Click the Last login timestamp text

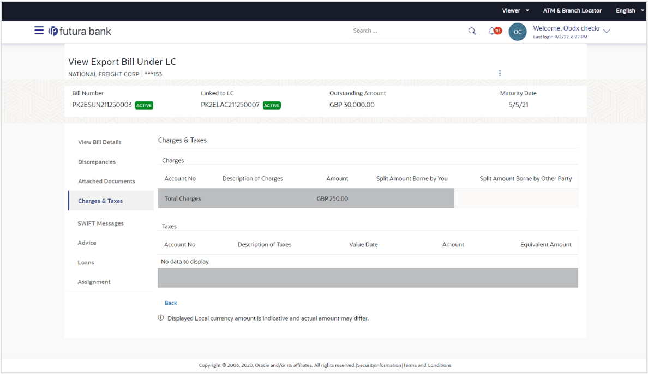tap(560, 37)
